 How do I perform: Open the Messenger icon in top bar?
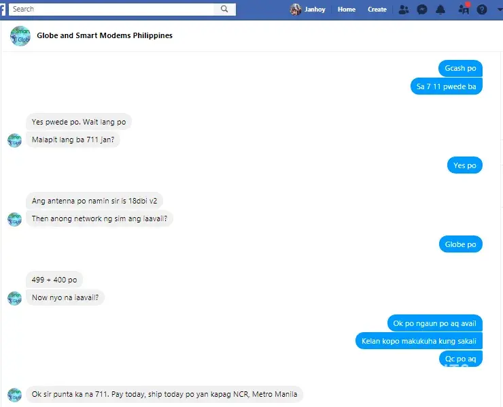pyautogui.click(x=422, y=10)
